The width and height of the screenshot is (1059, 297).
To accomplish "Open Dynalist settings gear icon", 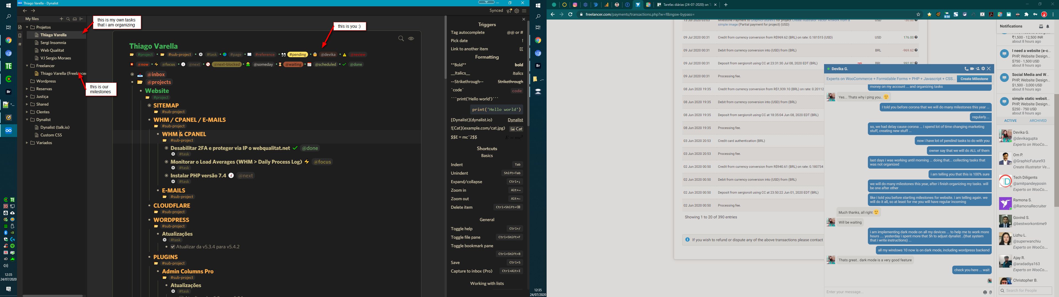I will pos(517,11).
